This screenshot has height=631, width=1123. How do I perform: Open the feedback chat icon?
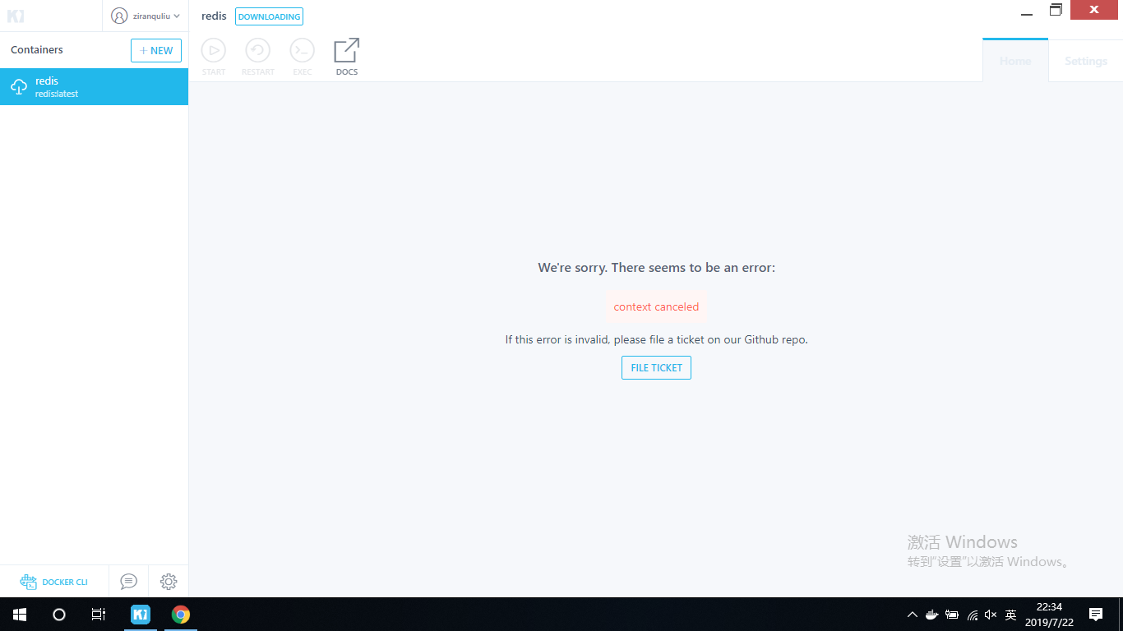tap(128, 581)
